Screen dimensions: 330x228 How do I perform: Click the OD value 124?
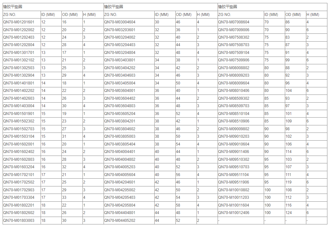click(x=289, y=213)
